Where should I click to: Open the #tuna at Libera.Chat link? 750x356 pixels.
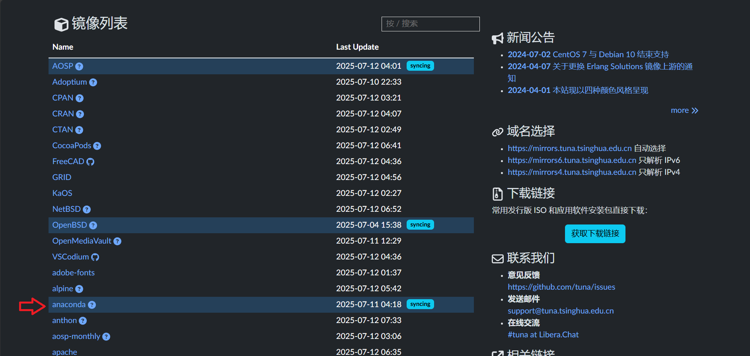pyautogui.click(x=543, y=335)
